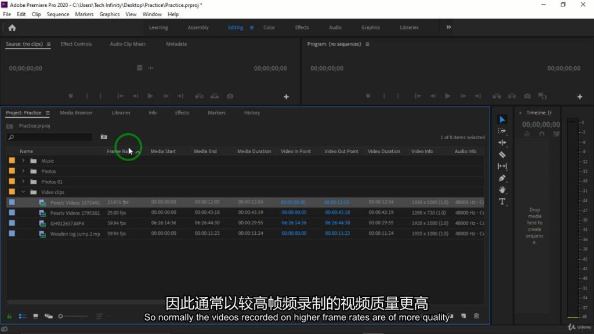Open Program panel menu
Screen dimensions: 594x334
point(367,44)
